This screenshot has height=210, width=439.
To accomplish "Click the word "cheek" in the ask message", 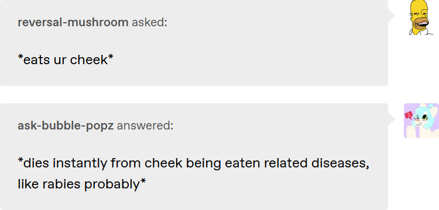I will (x=89, y=60).
